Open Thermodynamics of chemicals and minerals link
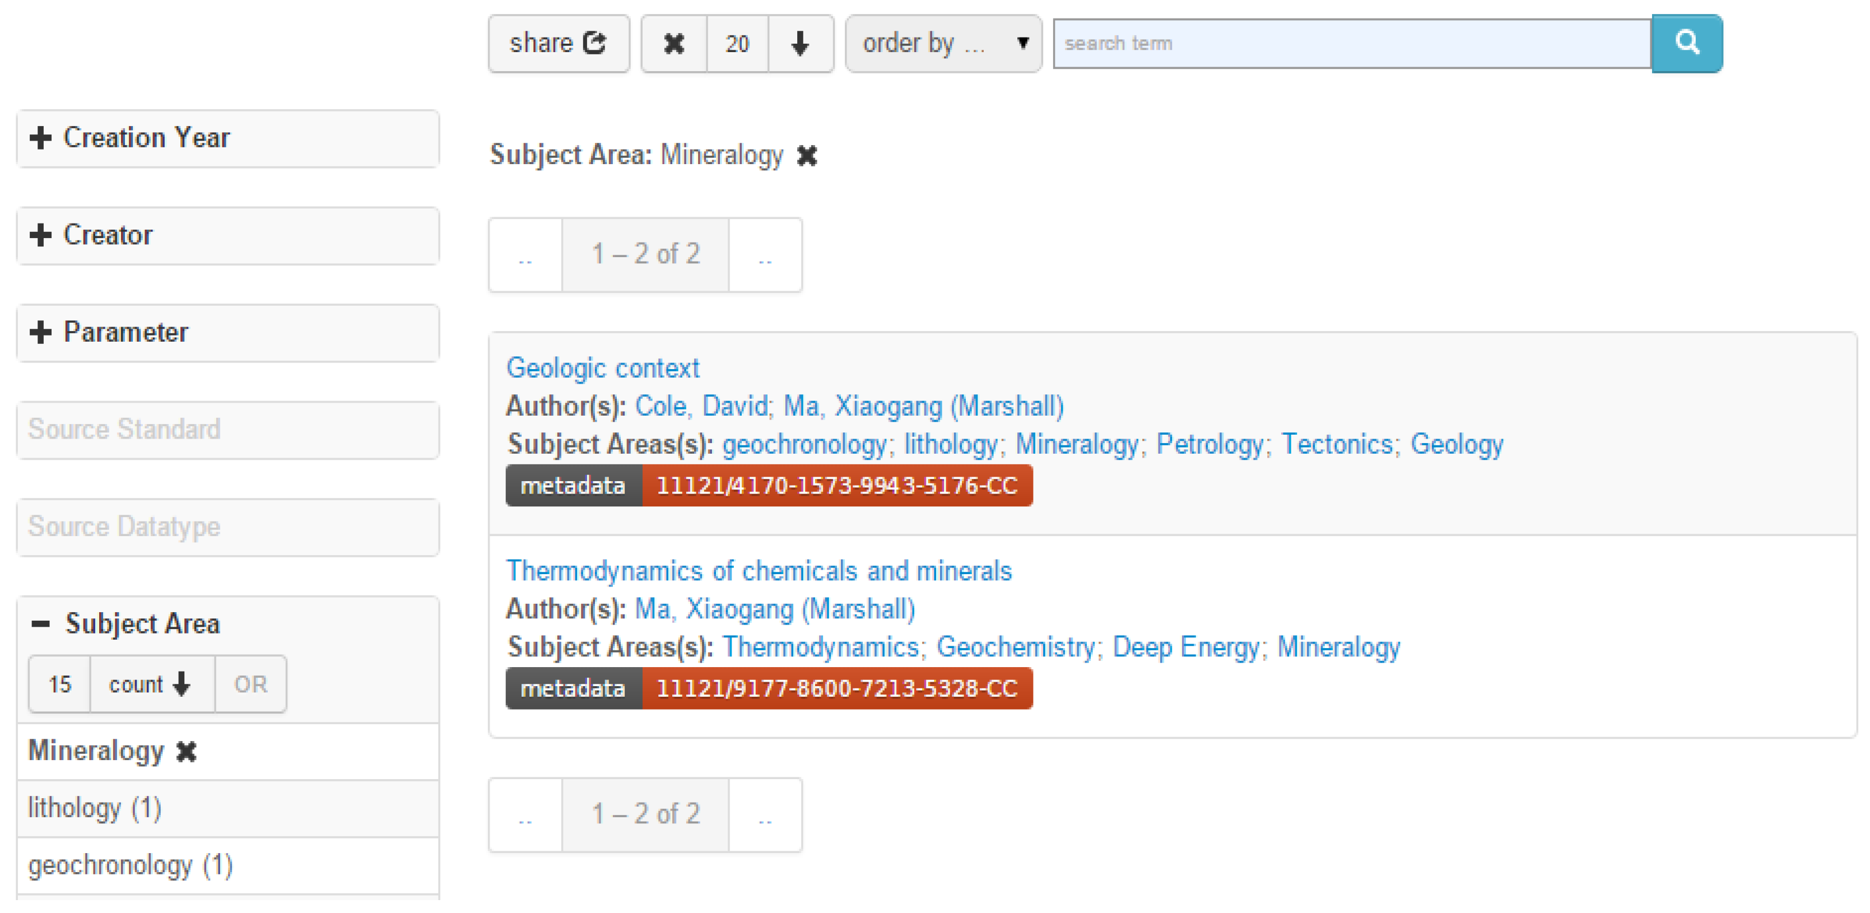This screenshot has width=1870, height=913. coord(758,571)
